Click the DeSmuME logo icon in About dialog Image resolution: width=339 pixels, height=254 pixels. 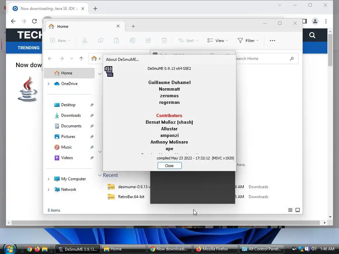pos(109,71)
